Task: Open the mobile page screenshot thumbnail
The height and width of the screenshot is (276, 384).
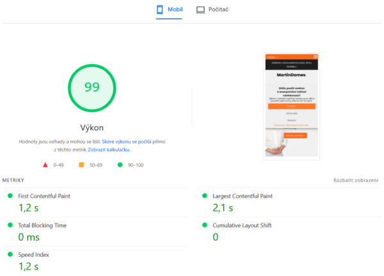Action: click(x=292, y=106)
